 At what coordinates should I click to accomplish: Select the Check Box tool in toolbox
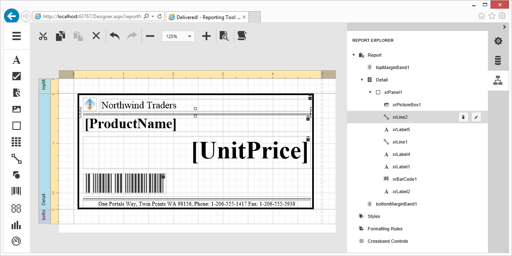pyautogui.click(x=17, y=76)
